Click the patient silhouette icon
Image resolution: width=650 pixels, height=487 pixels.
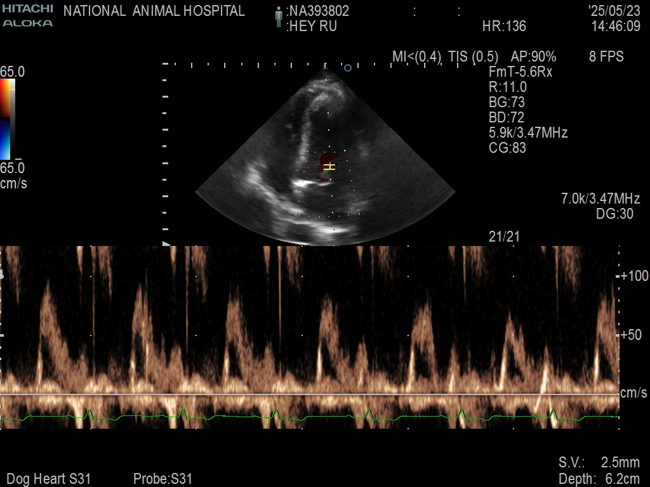[x=278, y=17]
